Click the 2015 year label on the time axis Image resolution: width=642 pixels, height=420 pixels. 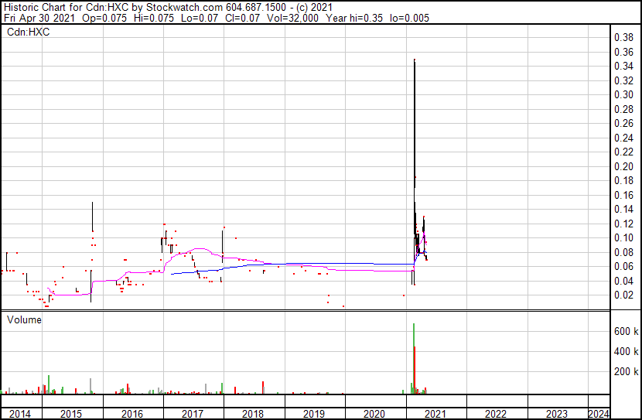71,414
